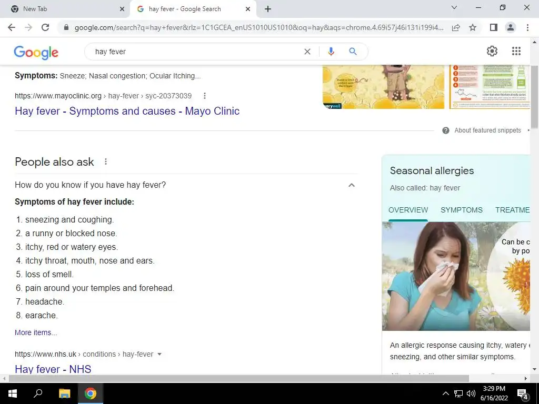Collapse the 'How do you know' question
The height and width of the screenshot is (404, 539).
351,185
